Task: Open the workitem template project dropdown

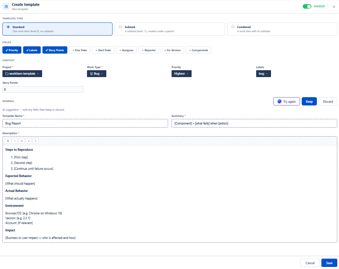Action: click(x=22, y=74)
